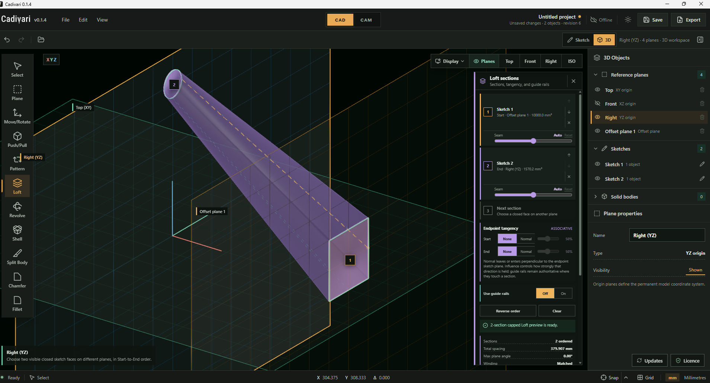Collapse the Reference planes group
This screenshot has width=710, height=383.
pyautogui.click(x=595, y=75)
